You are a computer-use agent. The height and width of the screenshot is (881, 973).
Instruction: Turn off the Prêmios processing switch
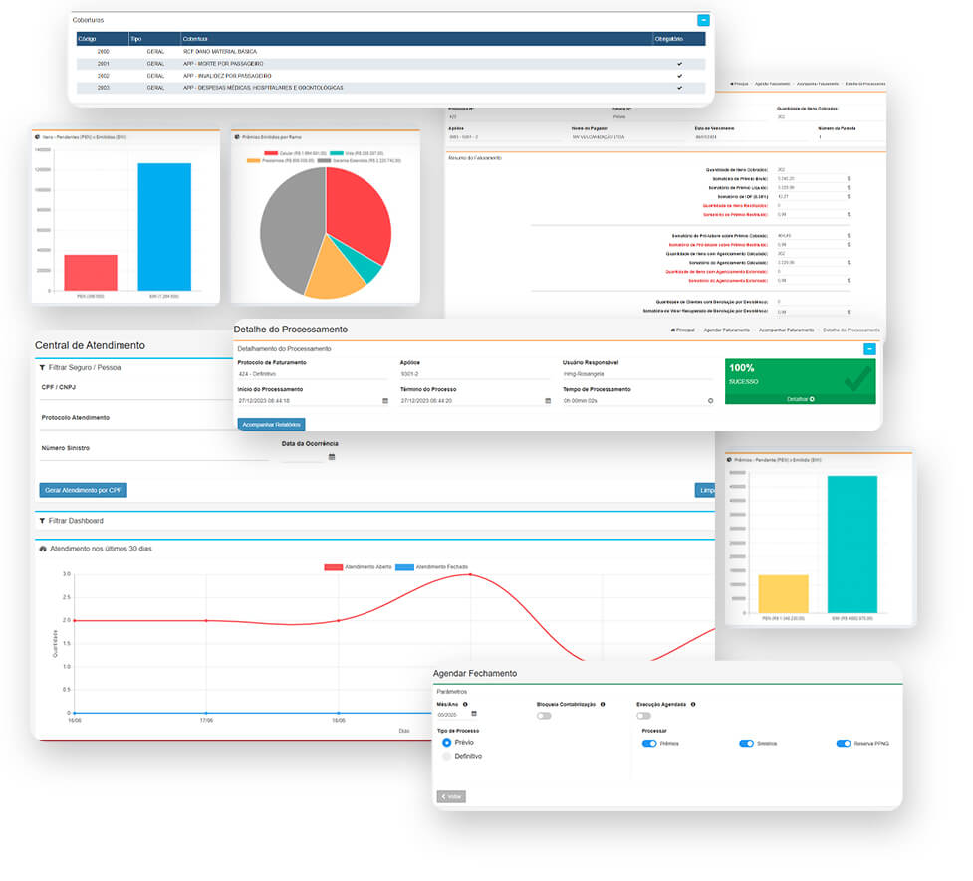coord(648,744)
